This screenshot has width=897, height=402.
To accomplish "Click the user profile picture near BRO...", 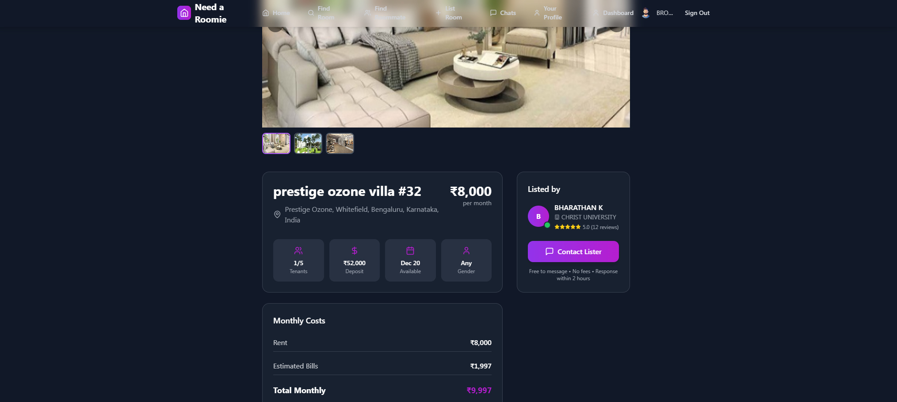I will click(646, 13).
